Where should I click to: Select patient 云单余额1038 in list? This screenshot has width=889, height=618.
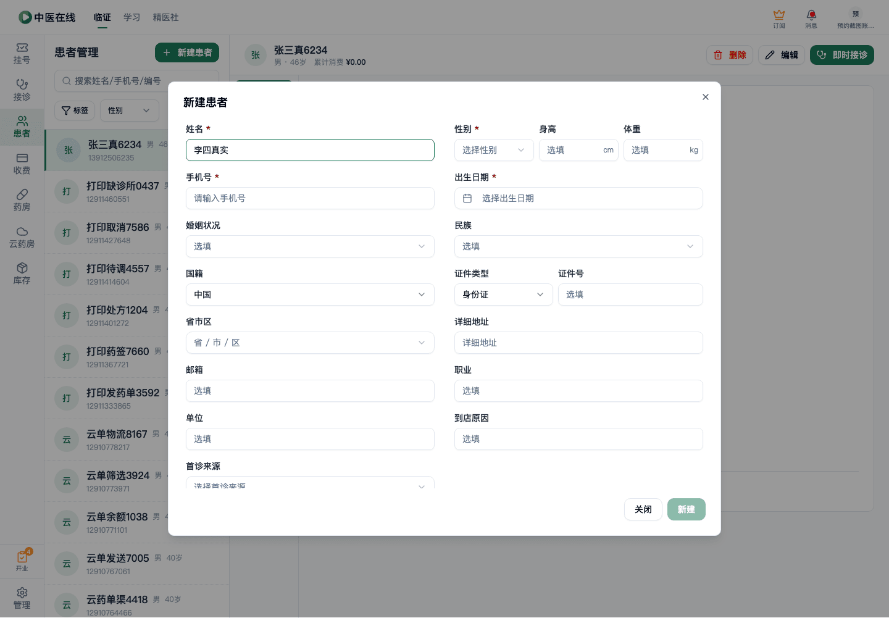pyautogui.click(x=106, y=522)
